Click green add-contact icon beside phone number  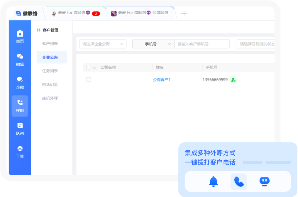233,80
